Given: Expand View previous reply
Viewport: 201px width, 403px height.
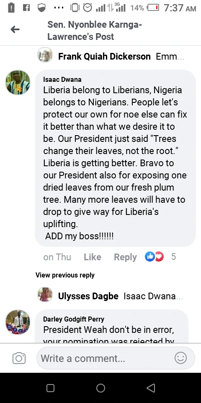Looking at the screenshot, I should click(x=65, y=275).
